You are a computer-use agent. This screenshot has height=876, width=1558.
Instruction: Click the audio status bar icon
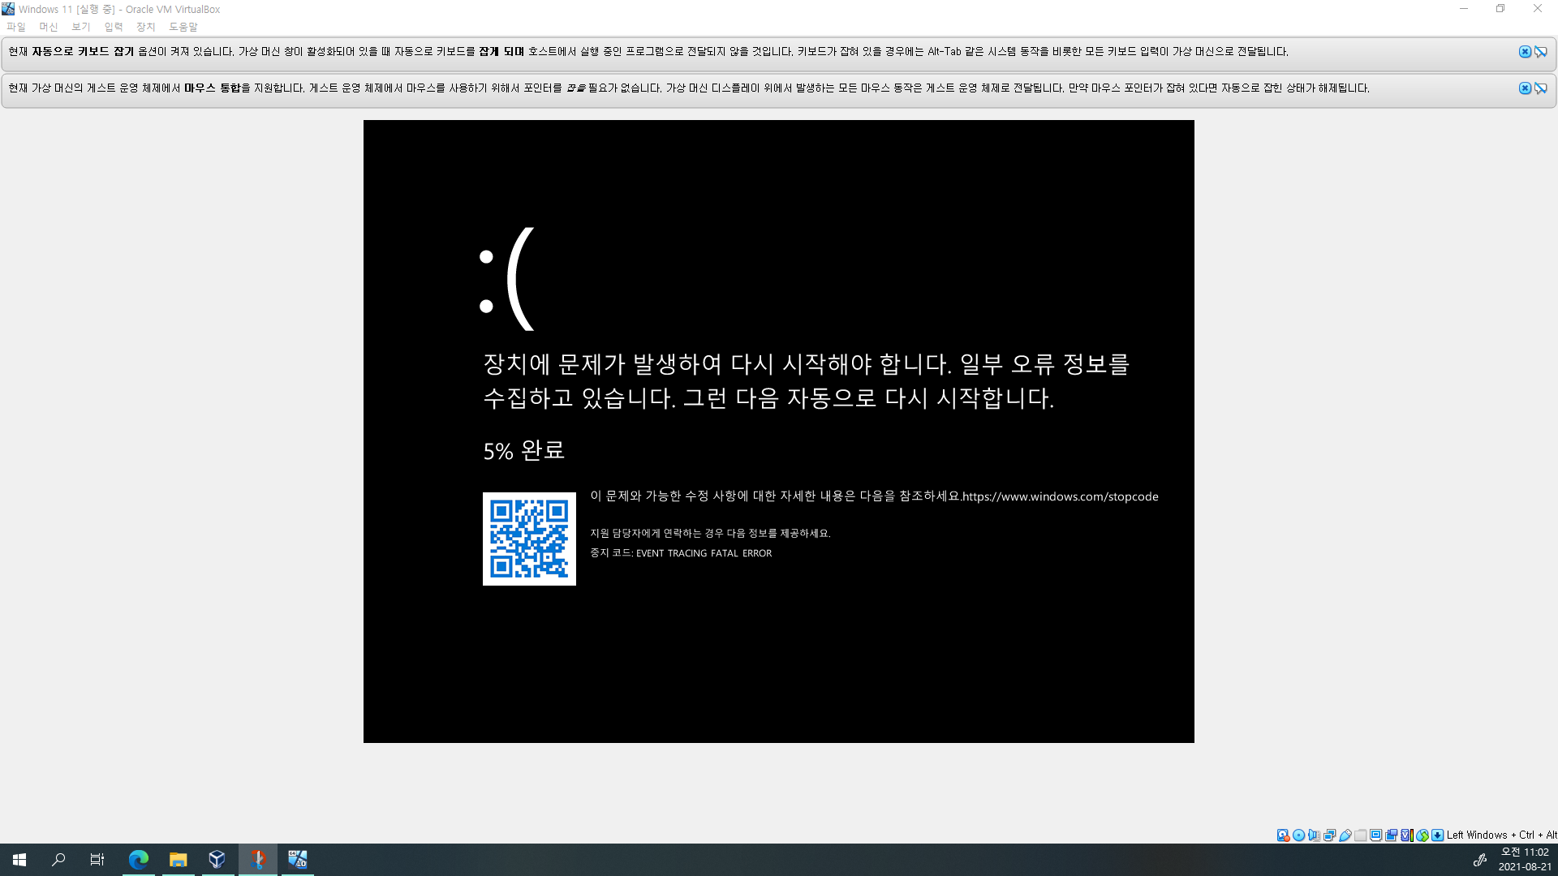pyautogui.click(x=1314, y=835)
